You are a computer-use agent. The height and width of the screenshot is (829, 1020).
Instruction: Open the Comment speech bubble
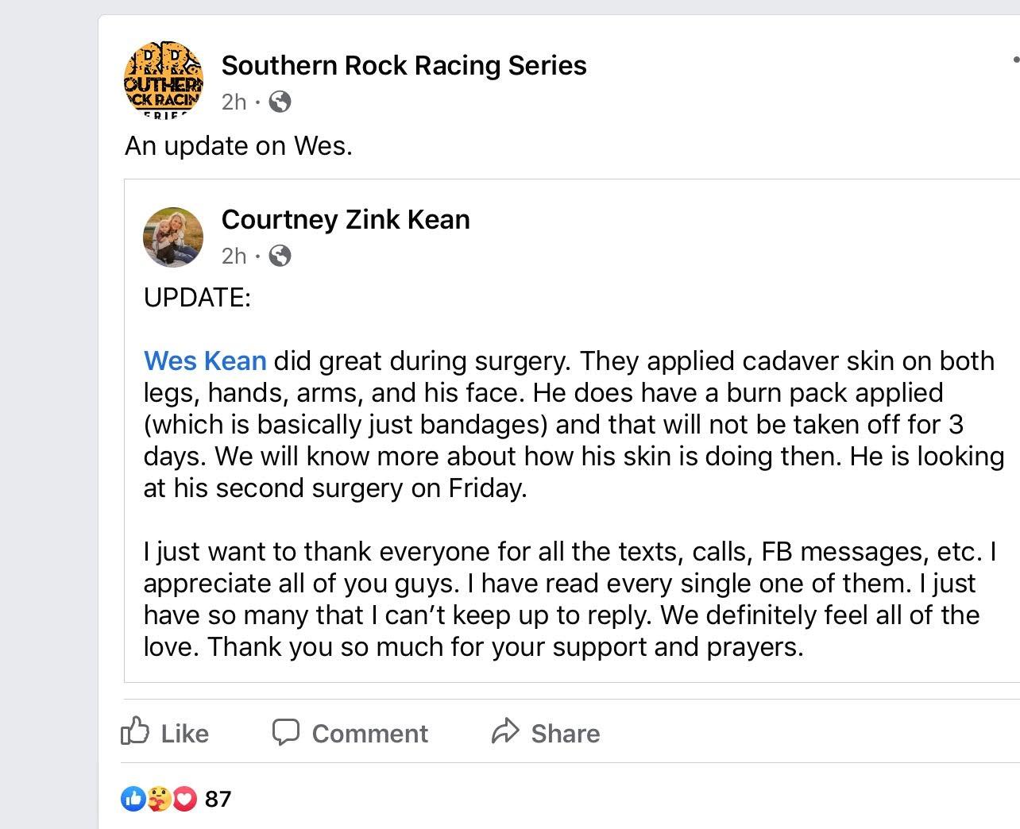click(350, 732)
